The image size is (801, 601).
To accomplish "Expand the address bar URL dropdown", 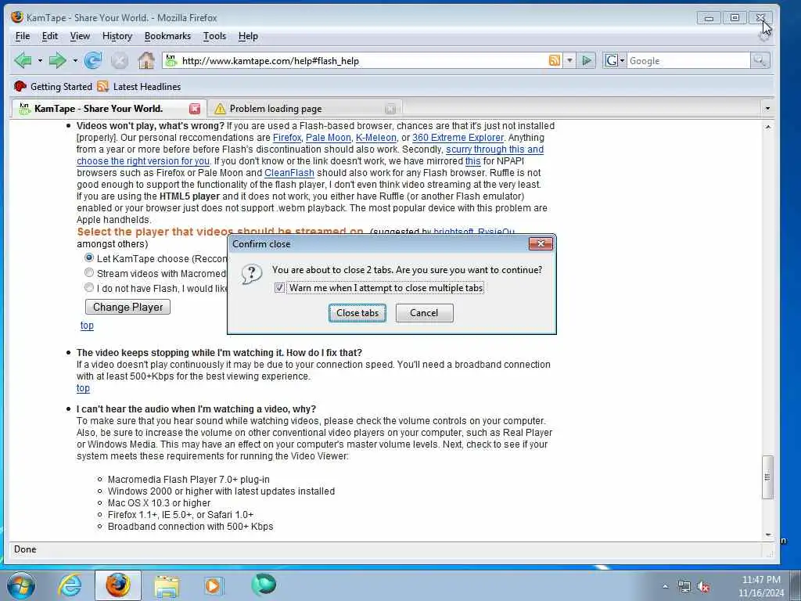I will pyautogui.click(x=569, y=60).
